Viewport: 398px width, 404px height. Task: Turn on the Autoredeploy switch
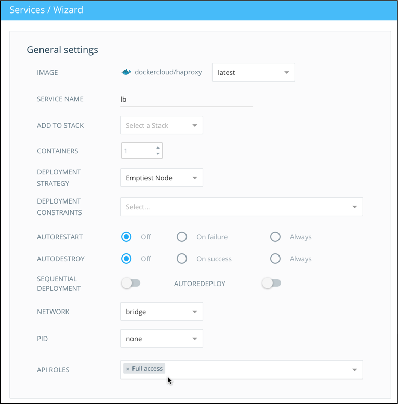point(271,283)
